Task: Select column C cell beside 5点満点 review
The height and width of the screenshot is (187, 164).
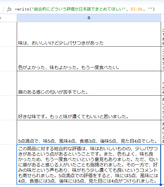Action: (x=162, y=132)
